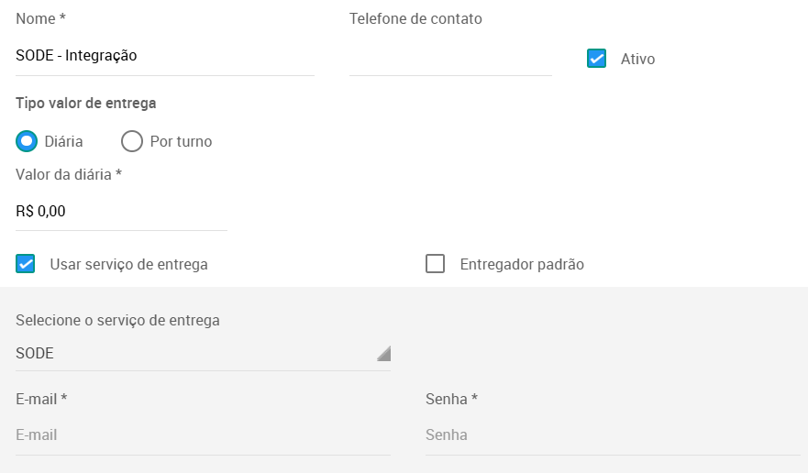Screen dimensions: 808x473
Task: Click the Senha password field
Action: tap(613, 434)
